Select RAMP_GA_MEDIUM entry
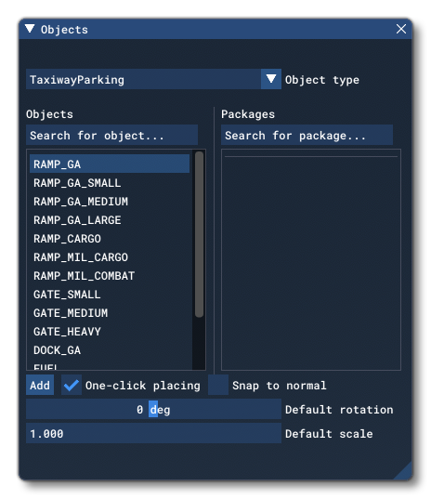431x499 pixels. tap(110, 201)
